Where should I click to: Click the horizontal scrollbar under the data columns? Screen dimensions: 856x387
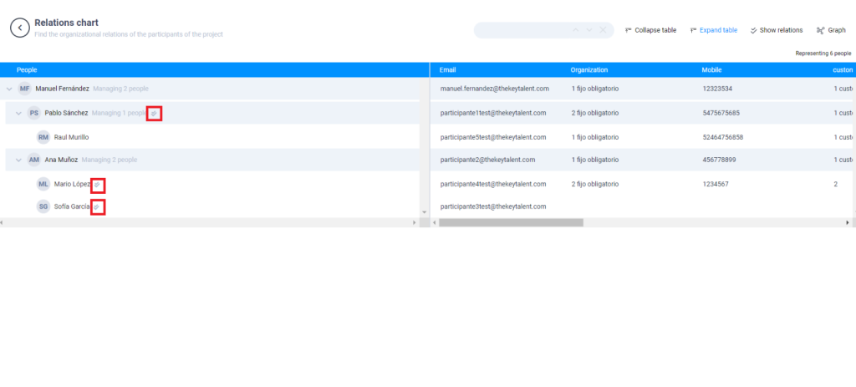click(x=511, y=223)
